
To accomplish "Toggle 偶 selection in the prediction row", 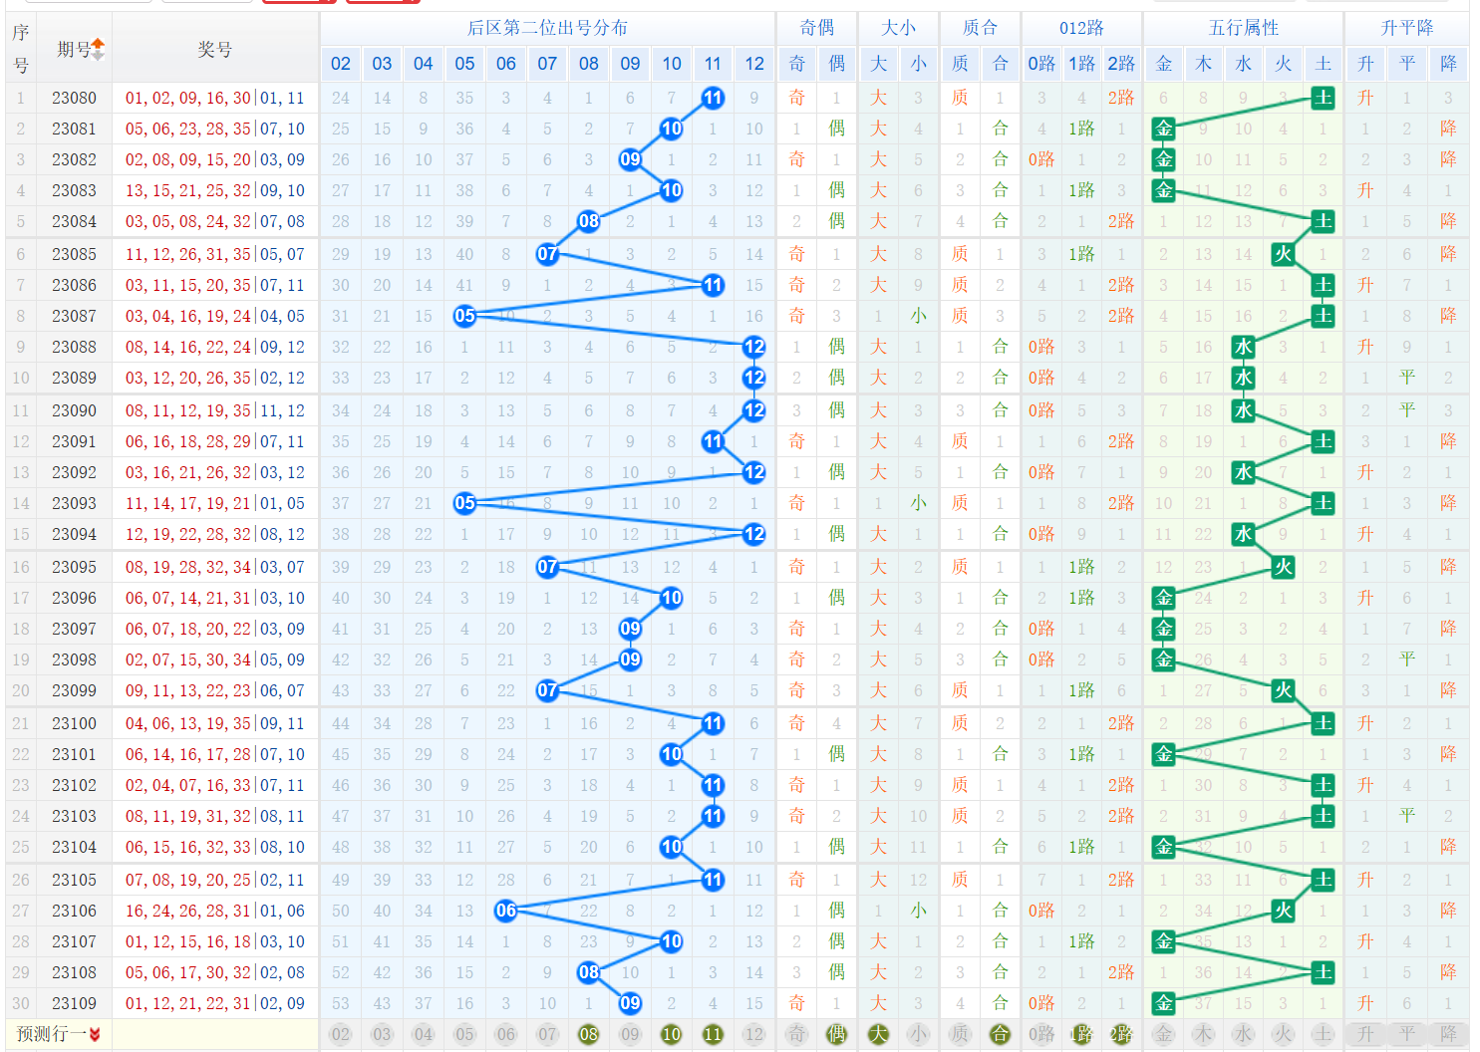I will (837, 1034).
